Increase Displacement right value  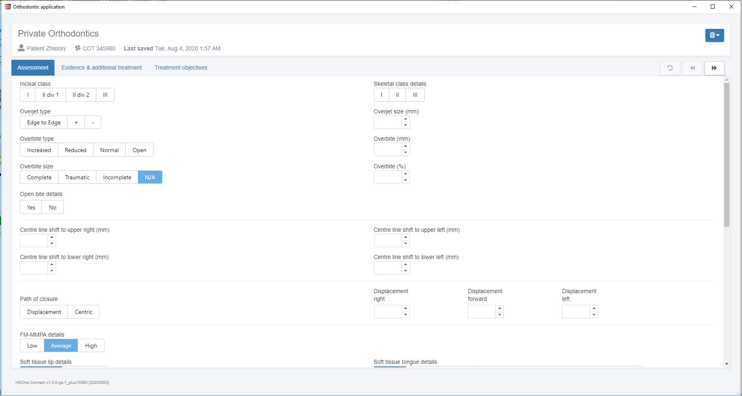pos(406,309)
